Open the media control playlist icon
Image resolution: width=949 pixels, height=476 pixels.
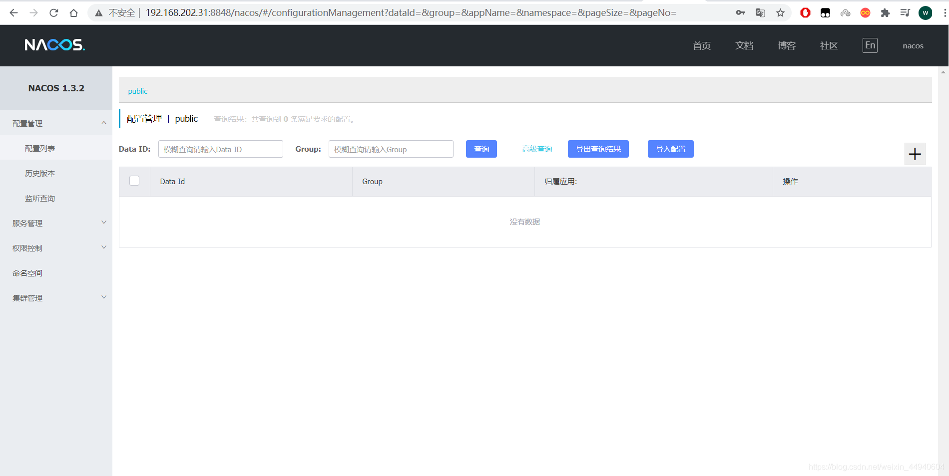point(905,13)
